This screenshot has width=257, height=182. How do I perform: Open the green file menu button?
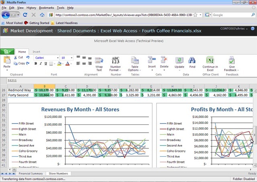[x=7, y=52]
